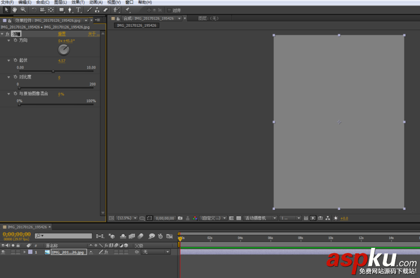Viewport: 420px width, 278px height.
Task: Click the 重置 reset link
Action: tap(62, 34)
